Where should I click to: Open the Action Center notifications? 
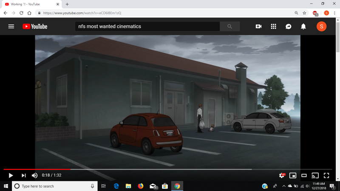332,186
